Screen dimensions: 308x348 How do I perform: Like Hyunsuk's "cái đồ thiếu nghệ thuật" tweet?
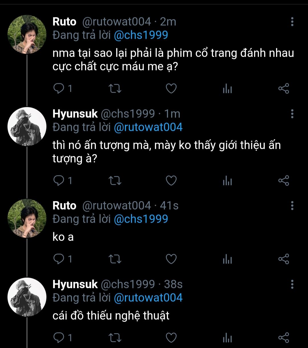171,338
